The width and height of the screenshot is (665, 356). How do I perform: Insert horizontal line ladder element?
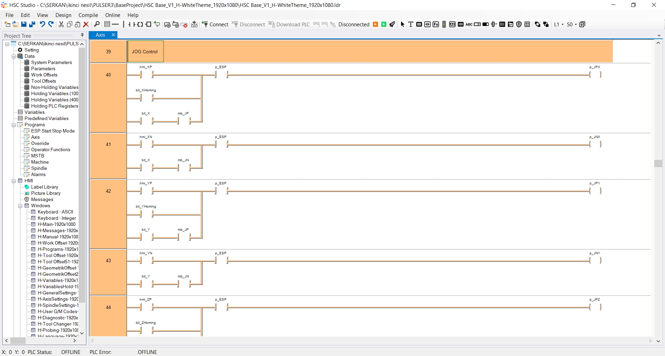pyautogui.click(x=115, y=24)
